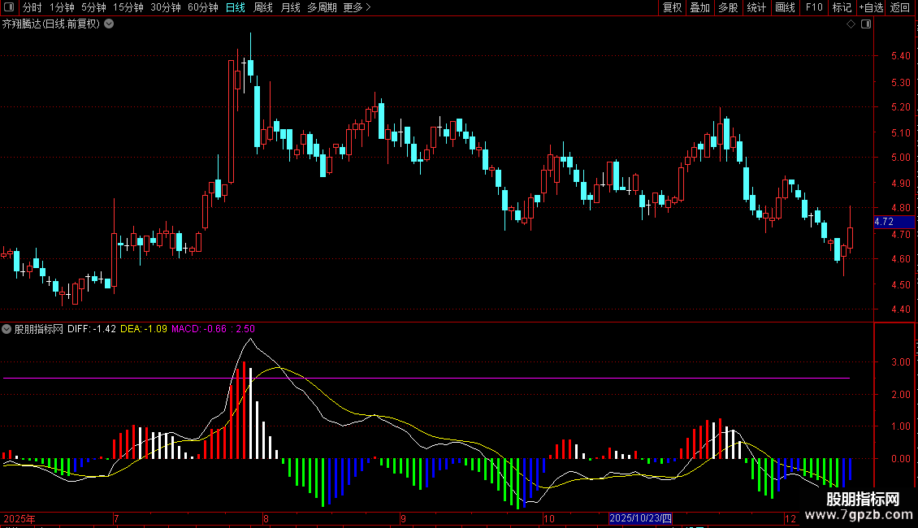Viewport: 918px width, 528px height.
Task: Open the indicator settings circle icon
Action: pos(6,329)
